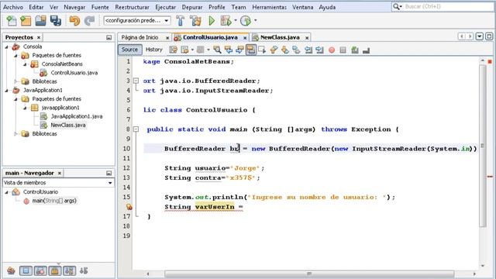
Task: Select ControlUsuario.java in project tree
Action: click(74, 73)
